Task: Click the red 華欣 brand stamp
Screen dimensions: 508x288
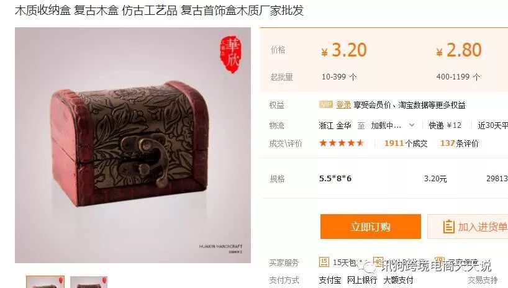Action: click(230, 54)
